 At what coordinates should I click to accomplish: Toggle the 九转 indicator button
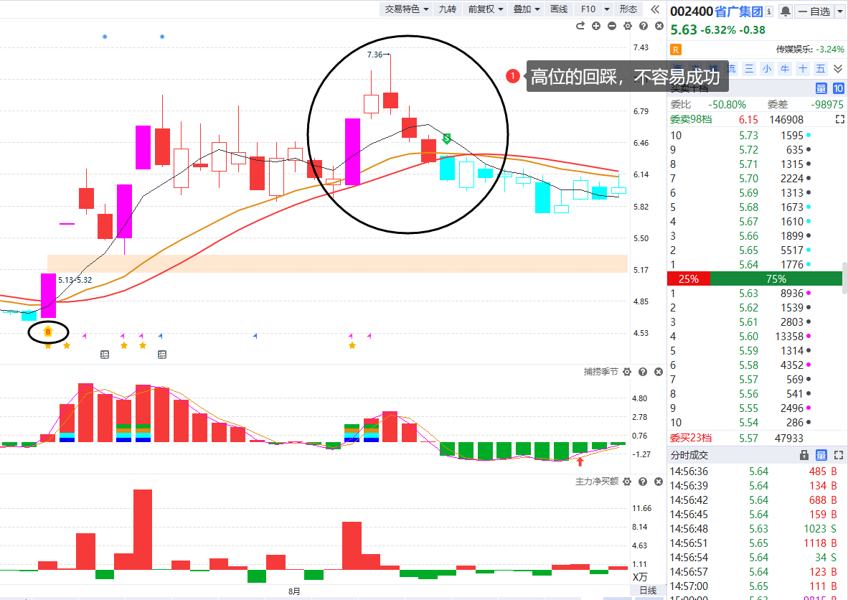coord(447,9)
